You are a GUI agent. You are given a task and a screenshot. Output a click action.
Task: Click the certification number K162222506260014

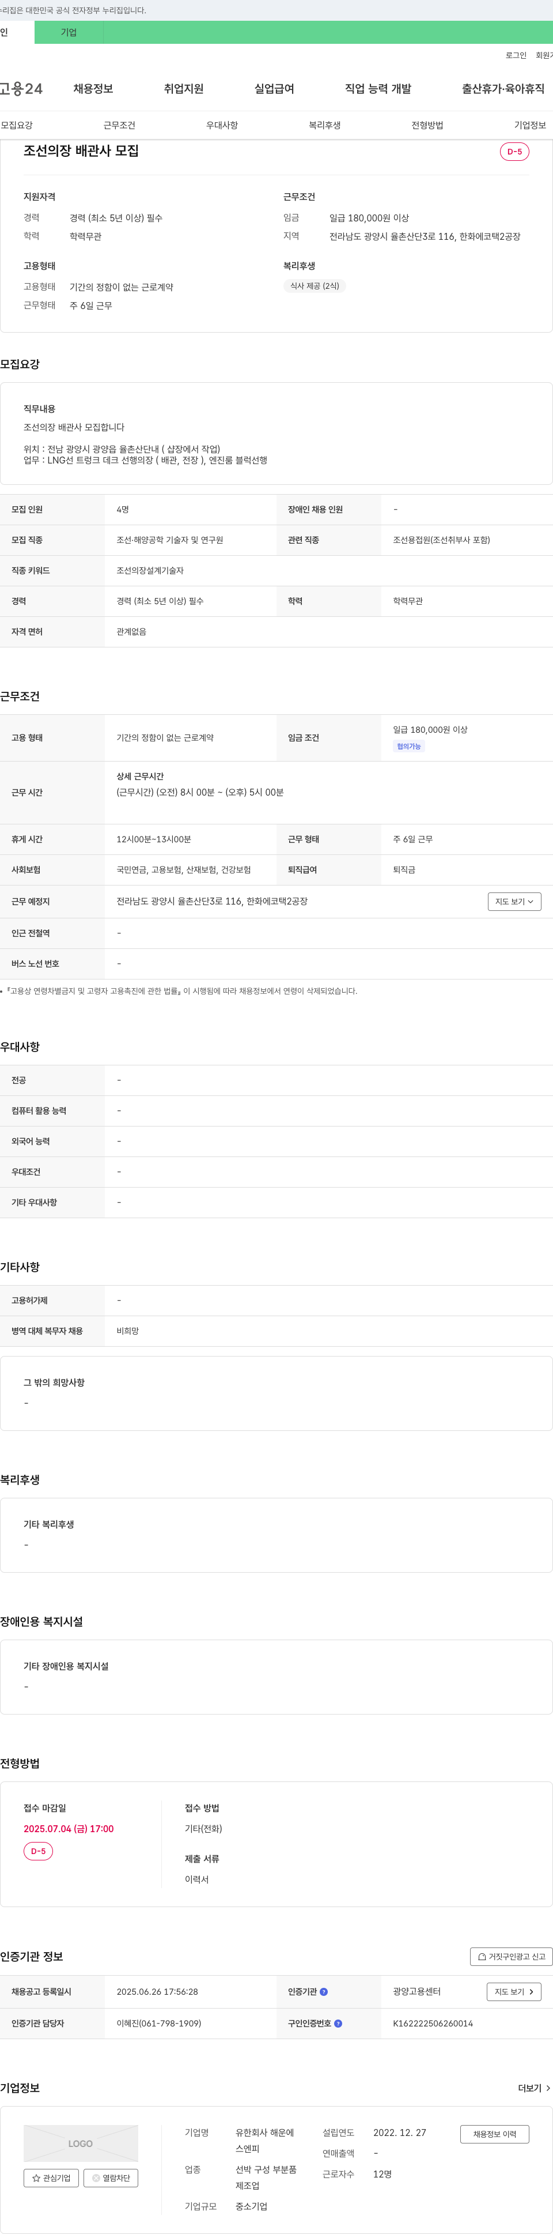pyautogui.click(x=433, y=2023)
